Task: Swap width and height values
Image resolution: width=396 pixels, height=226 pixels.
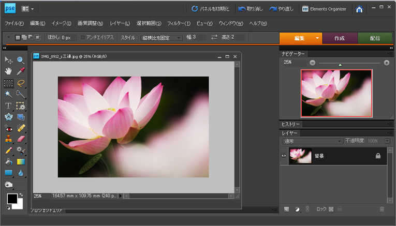Action: tap(214, 37)
